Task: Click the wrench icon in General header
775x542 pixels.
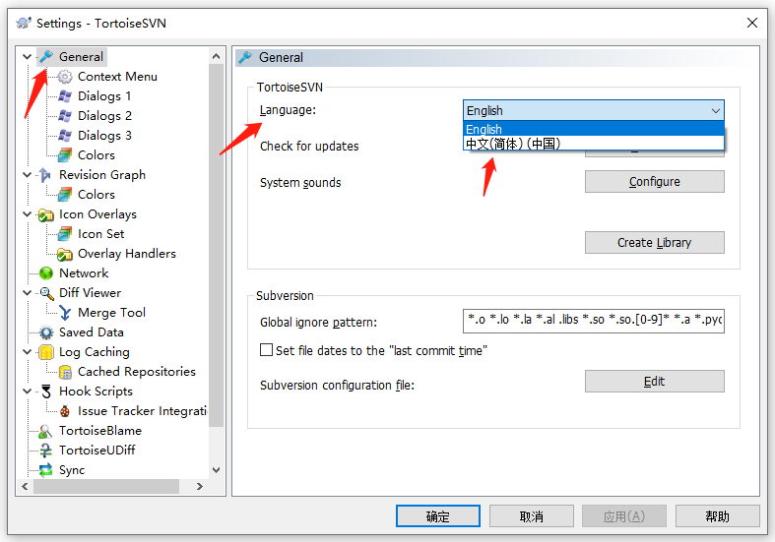Action: click(x=245, y=57)
